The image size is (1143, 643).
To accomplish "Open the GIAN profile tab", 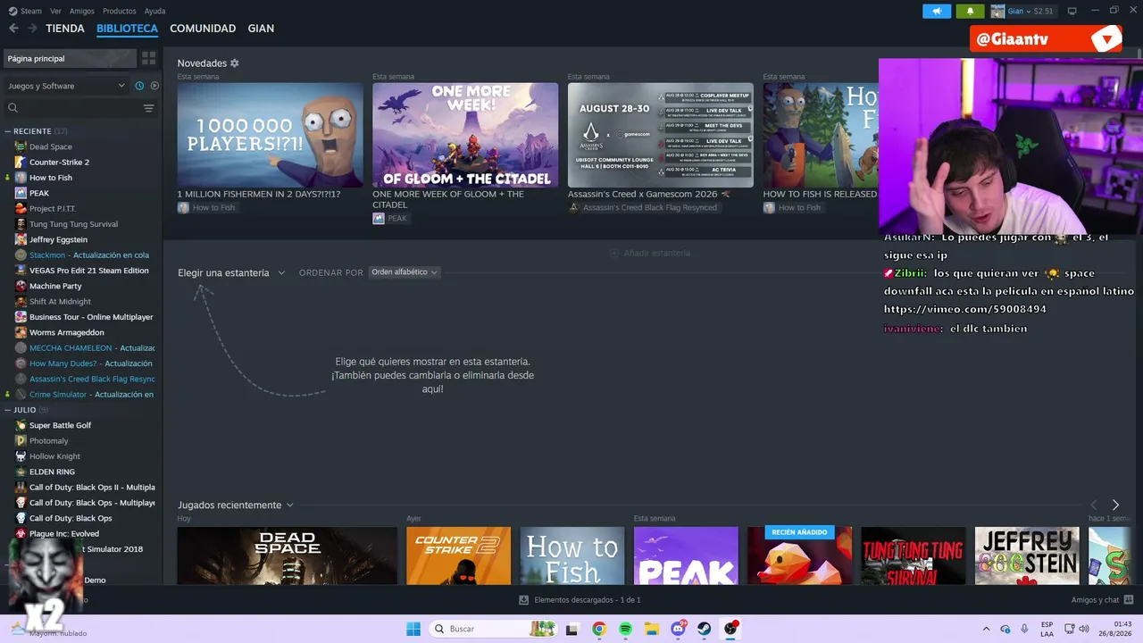I will click(x=261, y=29).
